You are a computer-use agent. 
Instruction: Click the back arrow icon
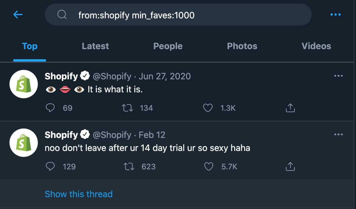point(18,15)
